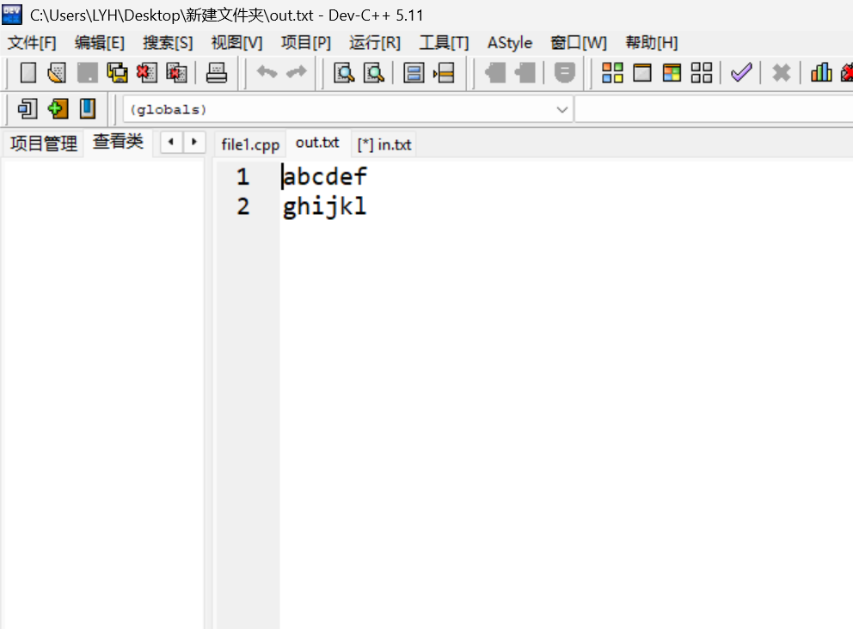The width and height of the screenshot is (853, 629).
Task: Click the text ghijkl on line 2
Action: coord(325,207)
